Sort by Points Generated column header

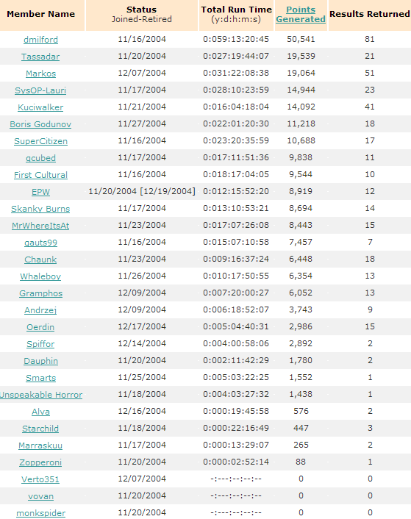301,15
